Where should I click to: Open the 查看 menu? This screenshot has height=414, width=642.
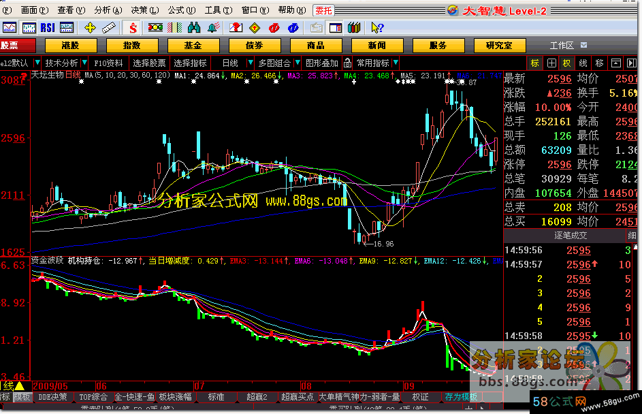click(x=71, y=10)
